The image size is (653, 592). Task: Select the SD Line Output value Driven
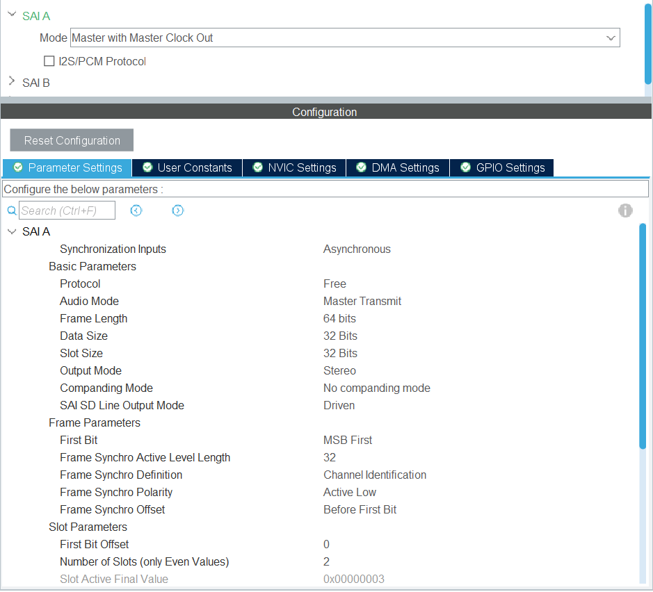(339, 406)
